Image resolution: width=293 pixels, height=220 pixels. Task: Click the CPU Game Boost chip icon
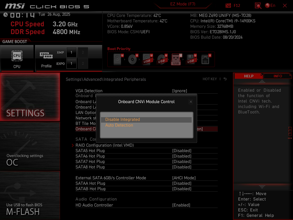pos(17,56)
